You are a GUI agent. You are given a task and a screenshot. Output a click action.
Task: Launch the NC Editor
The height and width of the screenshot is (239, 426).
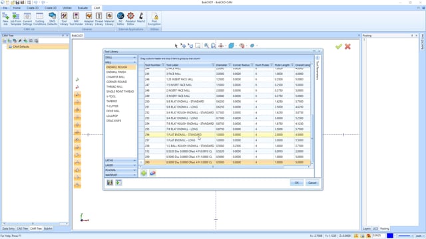(x=120, y=19)
